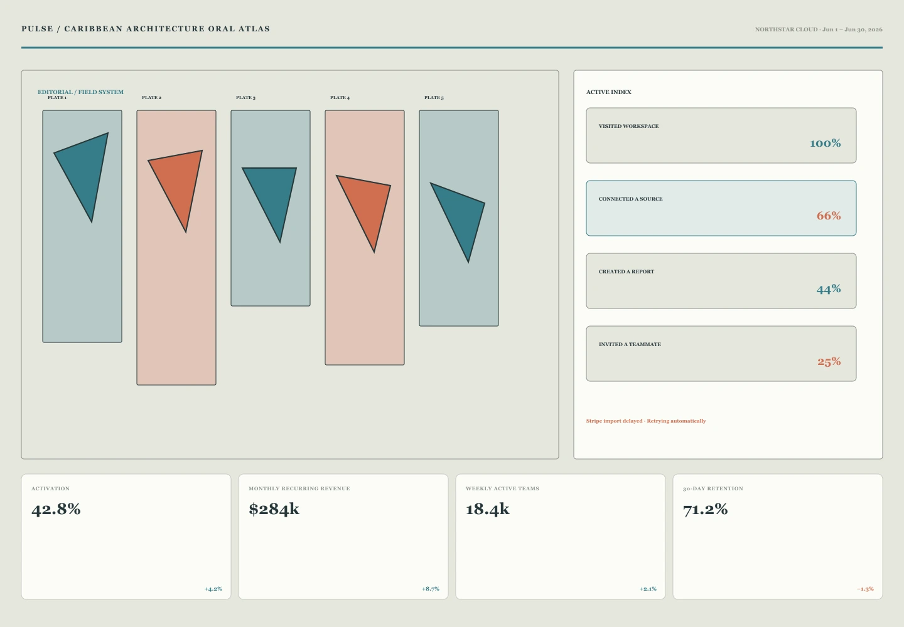Select the "$284k" revenue value
This screenshot has width=904, height=627.
coord(274,509)
